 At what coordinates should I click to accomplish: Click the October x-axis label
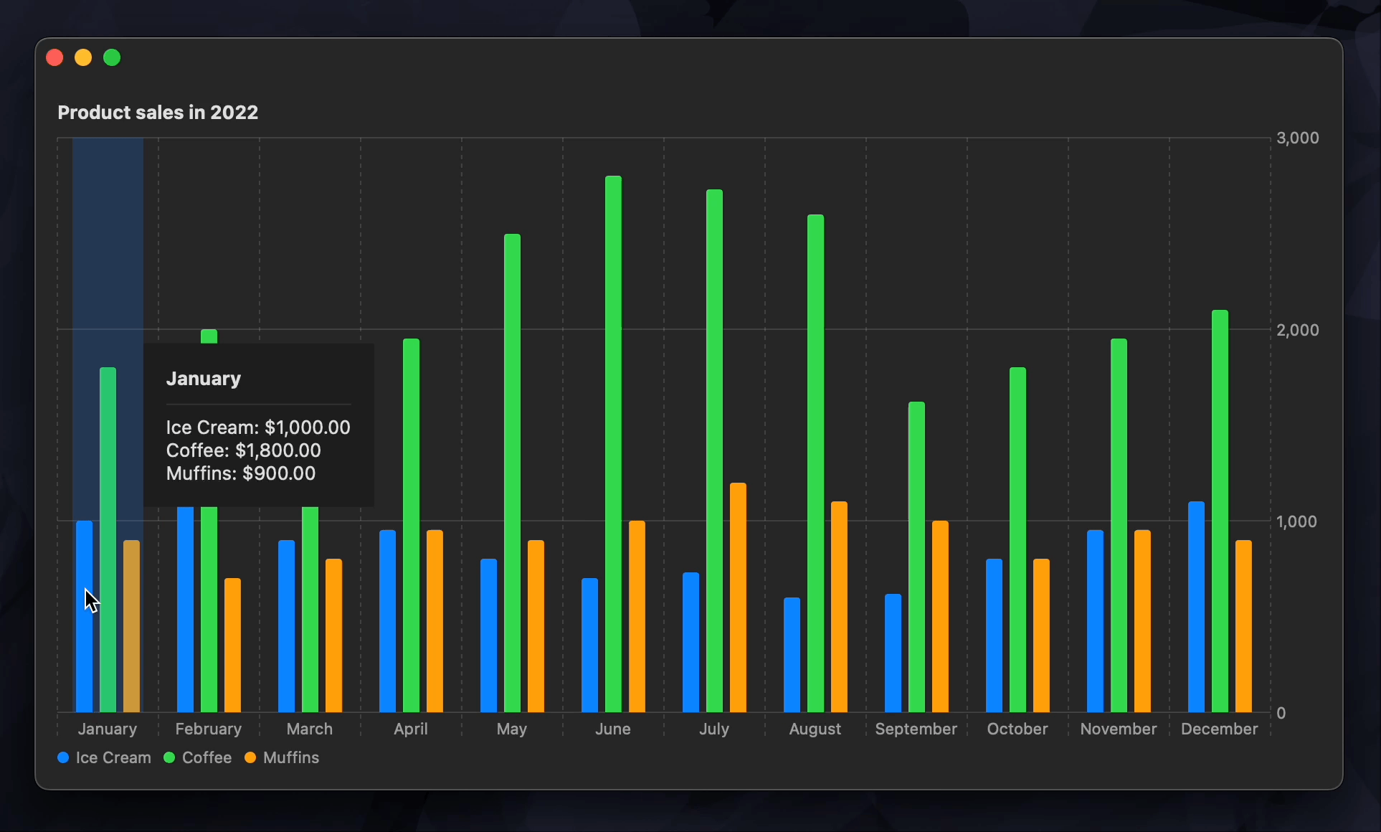[x=1017, y=729]
